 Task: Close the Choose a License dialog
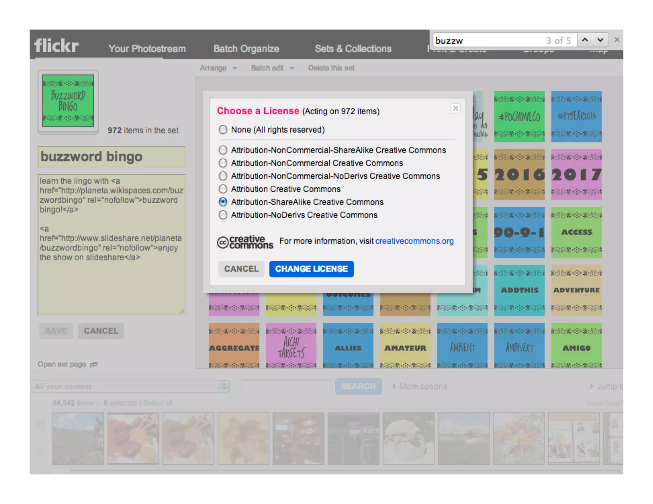coord(456,109)
